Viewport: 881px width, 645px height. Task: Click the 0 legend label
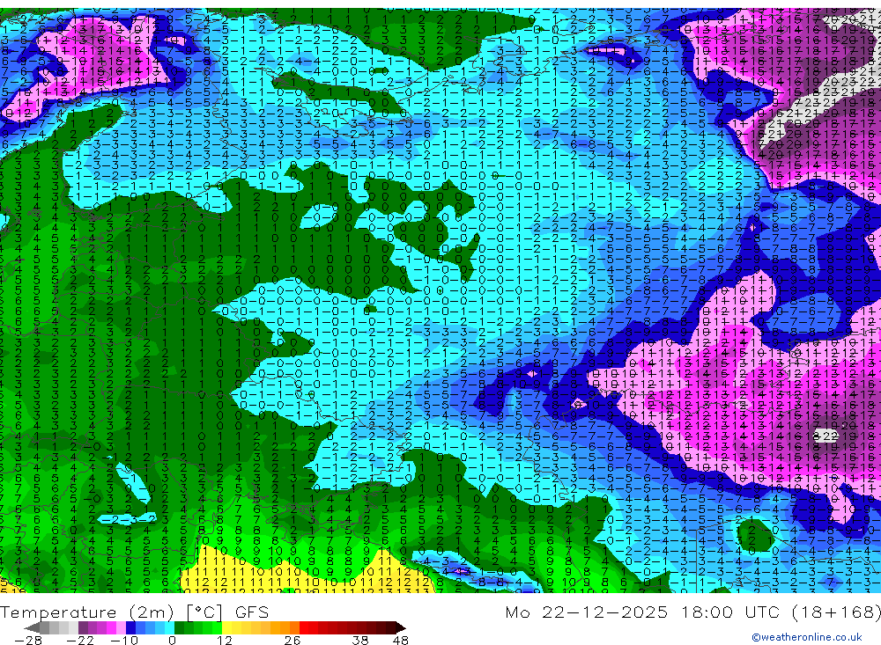[x=172, y=640]
